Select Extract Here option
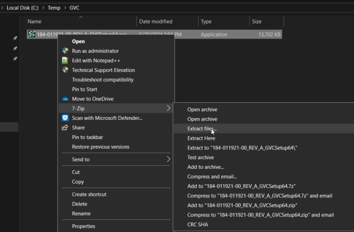The image size is (354, 232). (x=201, y=138)
